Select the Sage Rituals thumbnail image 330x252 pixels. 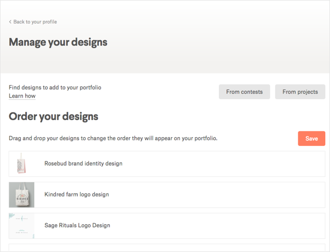coord(21,226)
